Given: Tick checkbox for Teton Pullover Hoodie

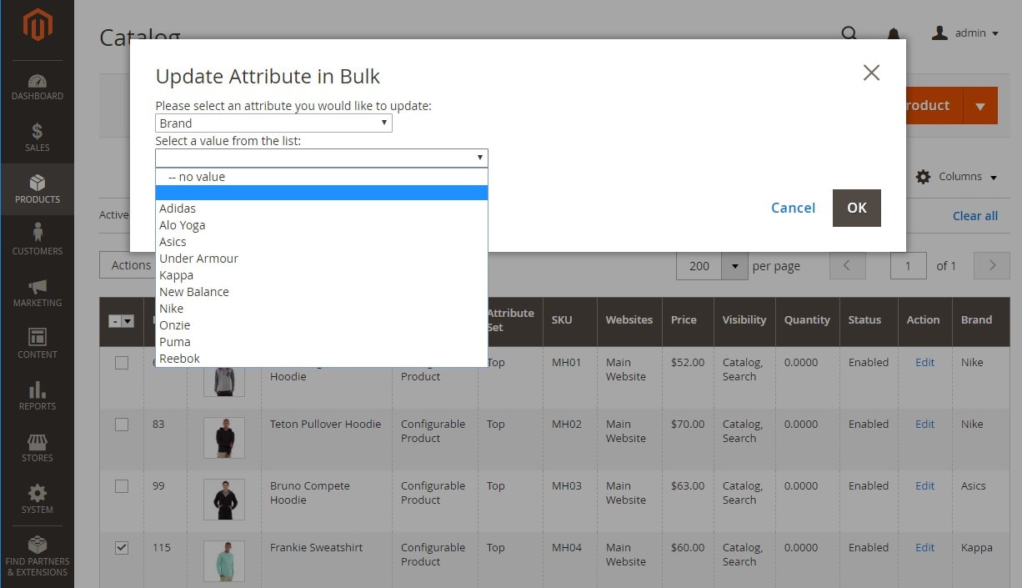Looking at the screenshot, I should pyautogui.click(x=122, y=425).
